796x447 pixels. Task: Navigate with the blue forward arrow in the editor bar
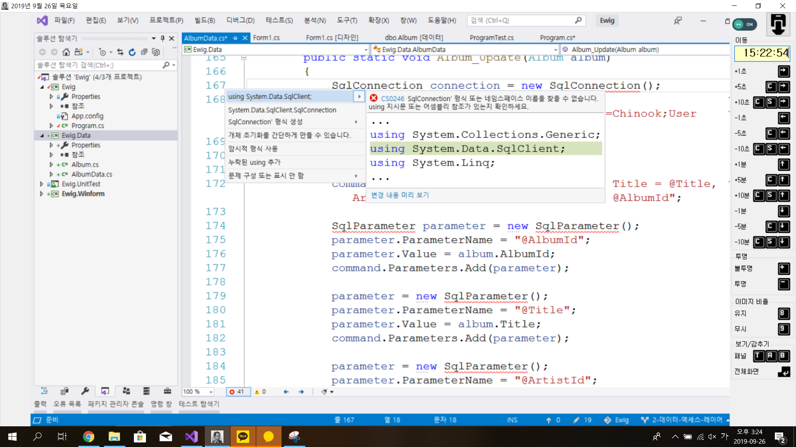(x=301, y=392)
